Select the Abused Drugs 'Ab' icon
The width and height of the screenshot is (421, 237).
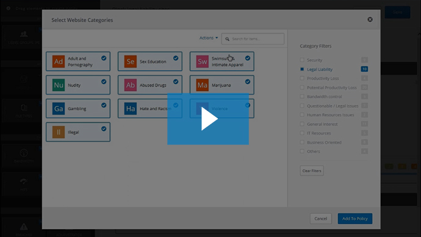coord(131,85)
